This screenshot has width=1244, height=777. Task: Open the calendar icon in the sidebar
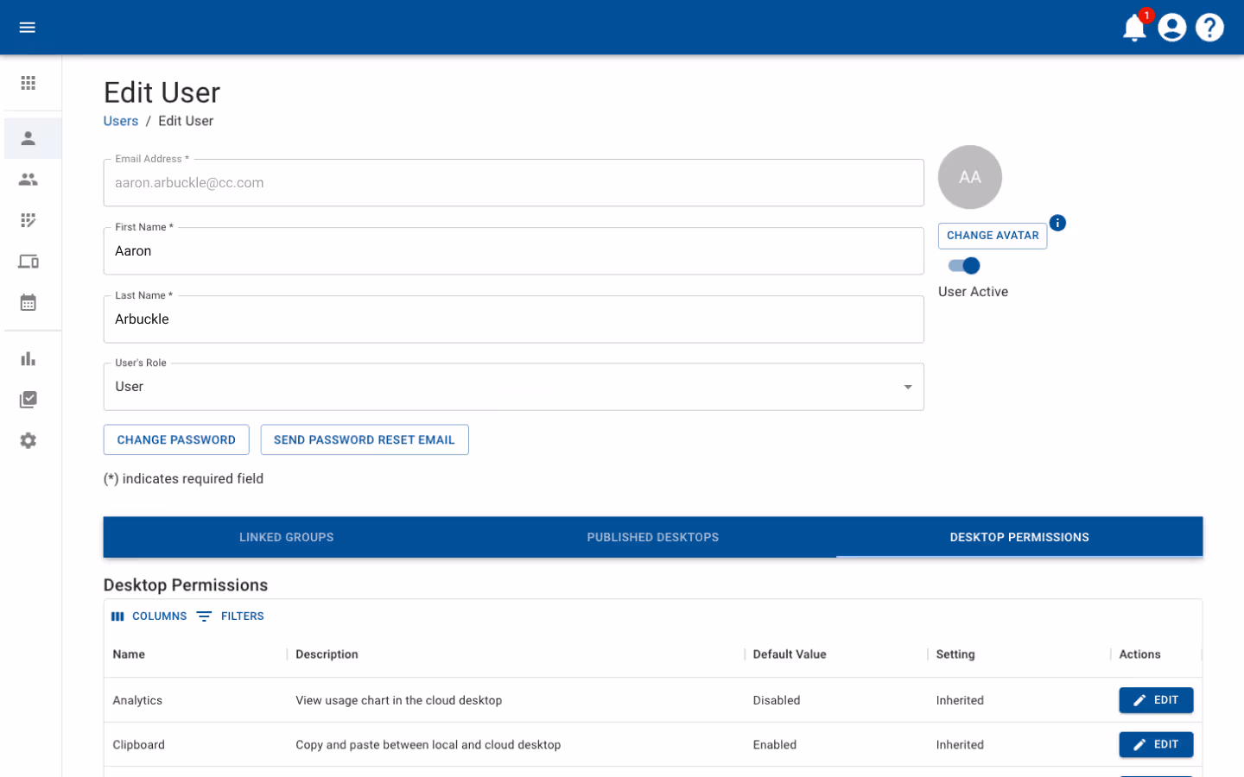tap(28, 302)
